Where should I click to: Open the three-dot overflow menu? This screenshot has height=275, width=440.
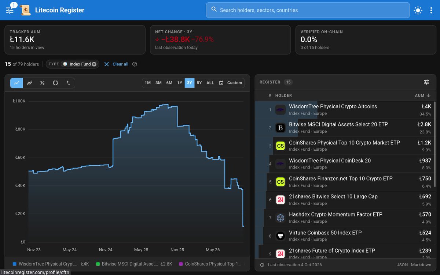click(x=431, y=10)
